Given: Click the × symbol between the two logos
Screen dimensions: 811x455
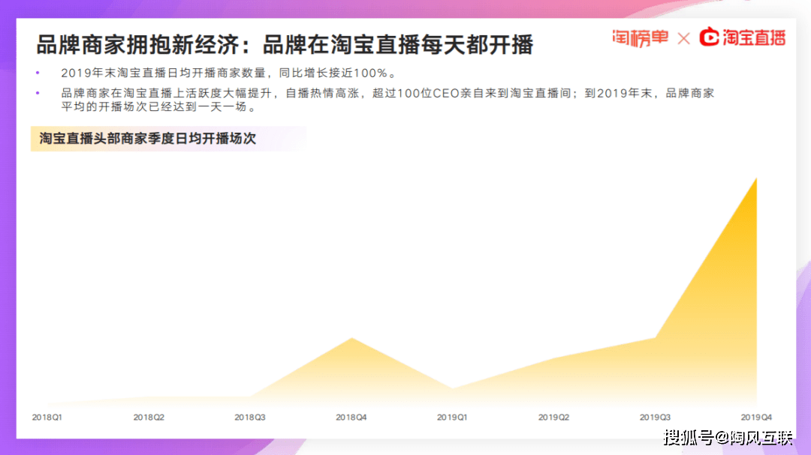Looking at the screenshot, I should [683, 38].
